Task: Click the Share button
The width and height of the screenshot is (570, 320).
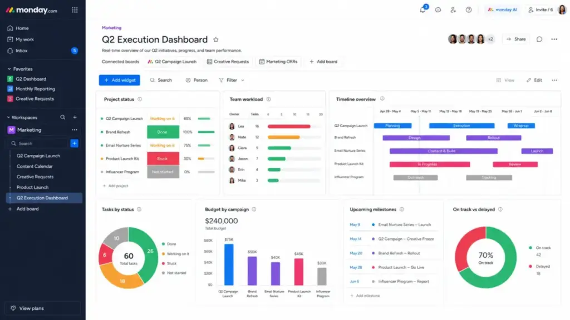Action: click(516, 39)
